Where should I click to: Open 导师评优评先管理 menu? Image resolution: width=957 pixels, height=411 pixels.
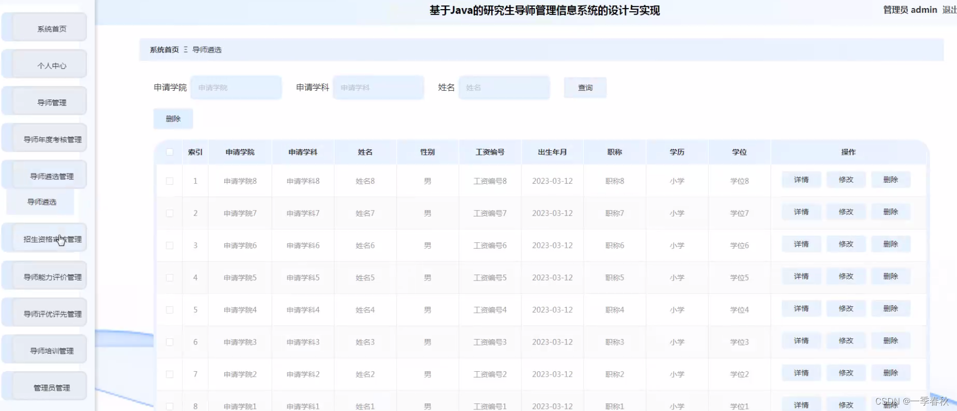[x=44, y=313]
